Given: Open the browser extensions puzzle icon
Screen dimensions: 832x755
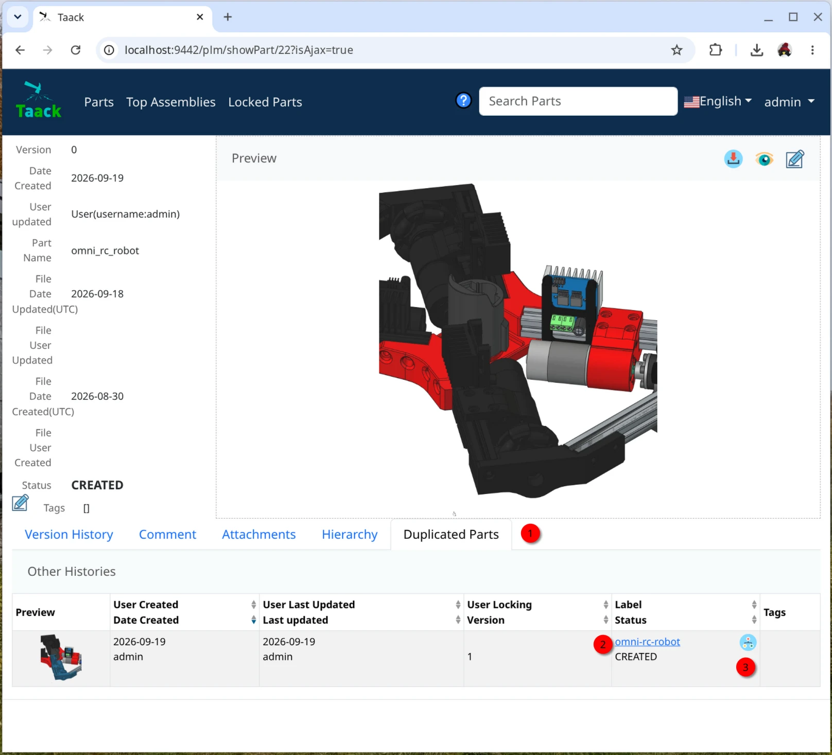Looking at the screenshot, I should (x=715, y=50).
